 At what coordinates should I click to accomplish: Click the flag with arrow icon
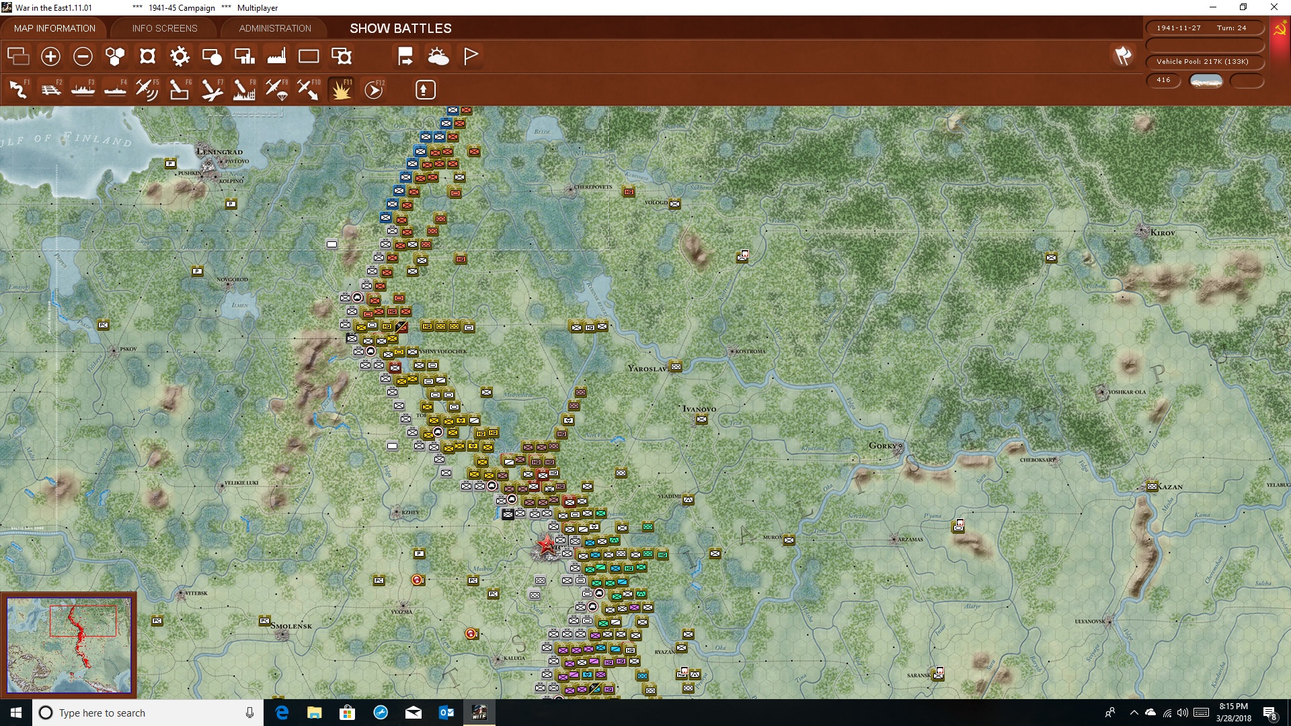coord(405,56)
